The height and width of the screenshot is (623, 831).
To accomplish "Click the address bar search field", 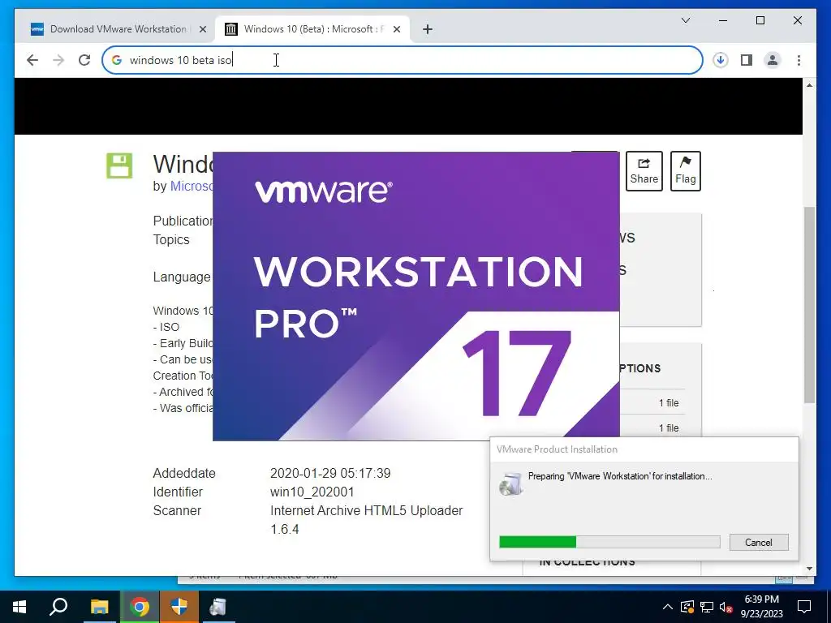I will click(403, 60).
